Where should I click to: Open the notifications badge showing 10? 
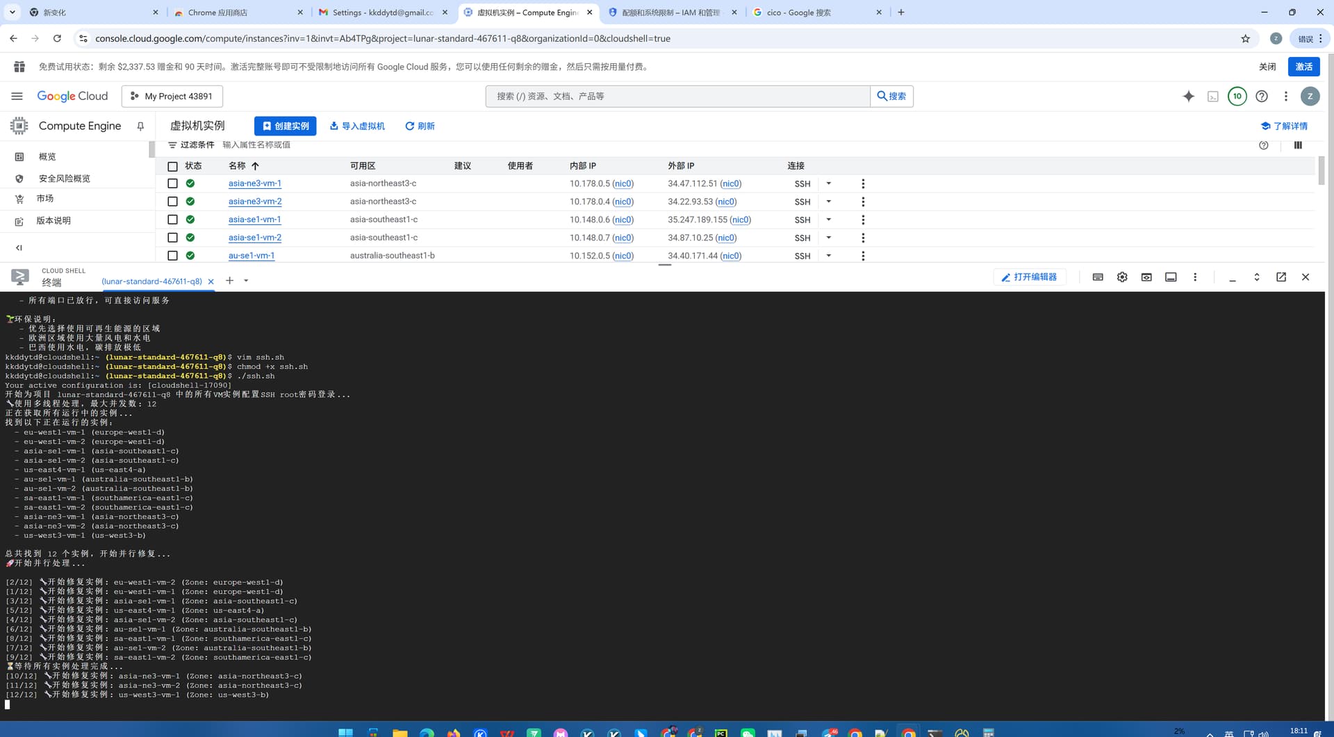pyautogui.click(x=1237, y=97)
